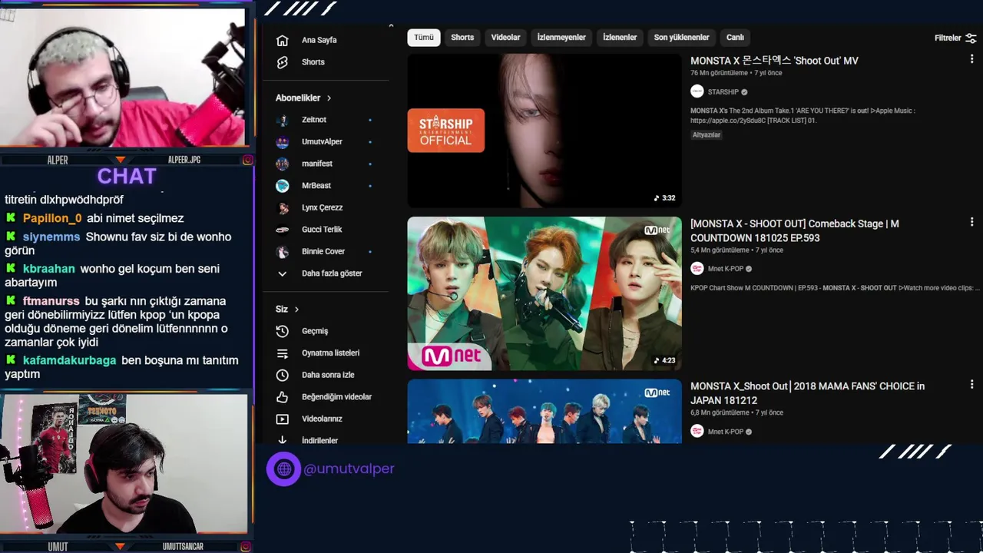Click Instagram icon next to UMUTTSANCAR

pyautogui.click(x=247, y=546)
